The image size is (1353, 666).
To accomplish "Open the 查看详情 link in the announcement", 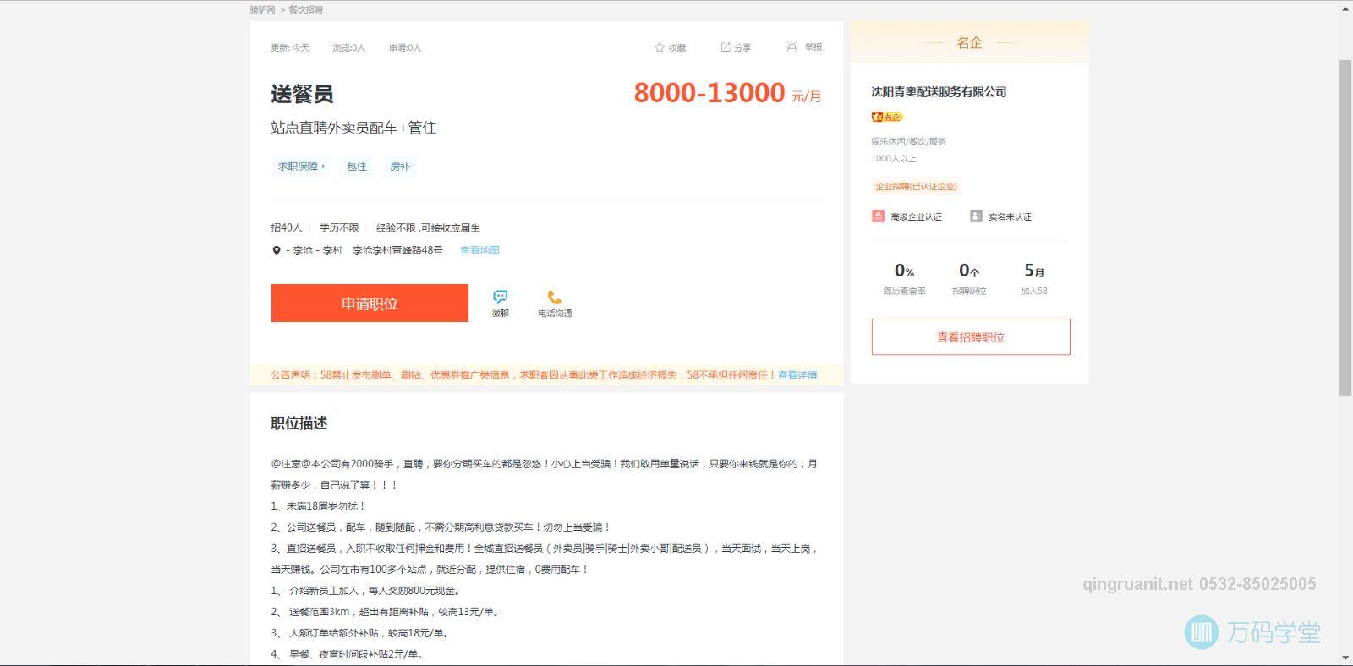I will point(797,375).
